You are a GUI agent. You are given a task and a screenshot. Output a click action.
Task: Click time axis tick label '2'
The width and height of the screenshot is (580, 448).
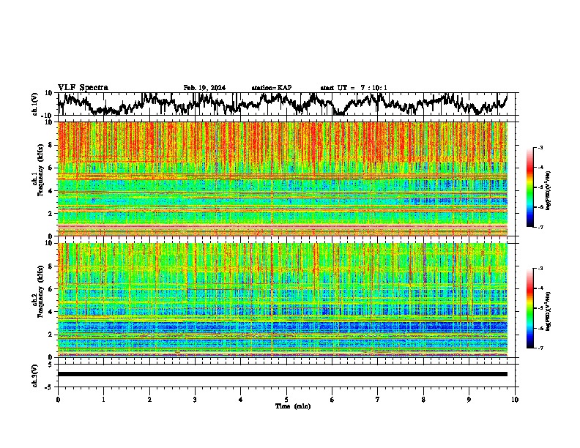click(x=149, y=400)
